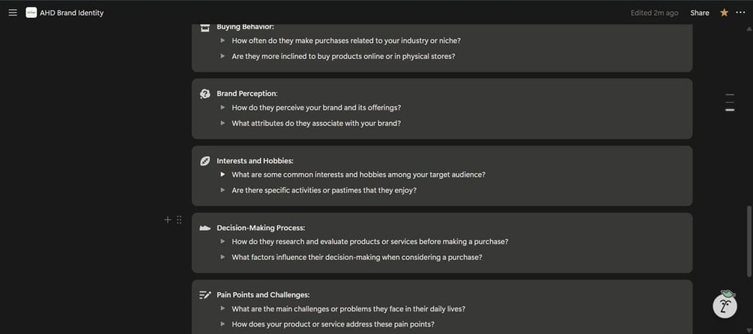753x334 pixels.
Task: Expand the online or physical stores toggle
Action: coord(223,56)
